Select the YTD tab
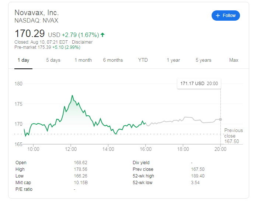The height and width of the screenshot is (203, 254). [x=143, y=60]
